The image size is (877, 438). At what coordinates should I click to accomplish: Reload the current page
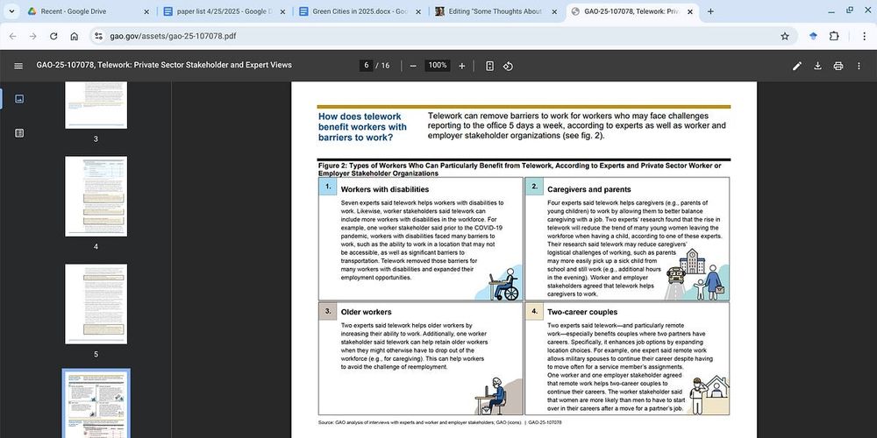pyautogui.click(x=53, y=36)
